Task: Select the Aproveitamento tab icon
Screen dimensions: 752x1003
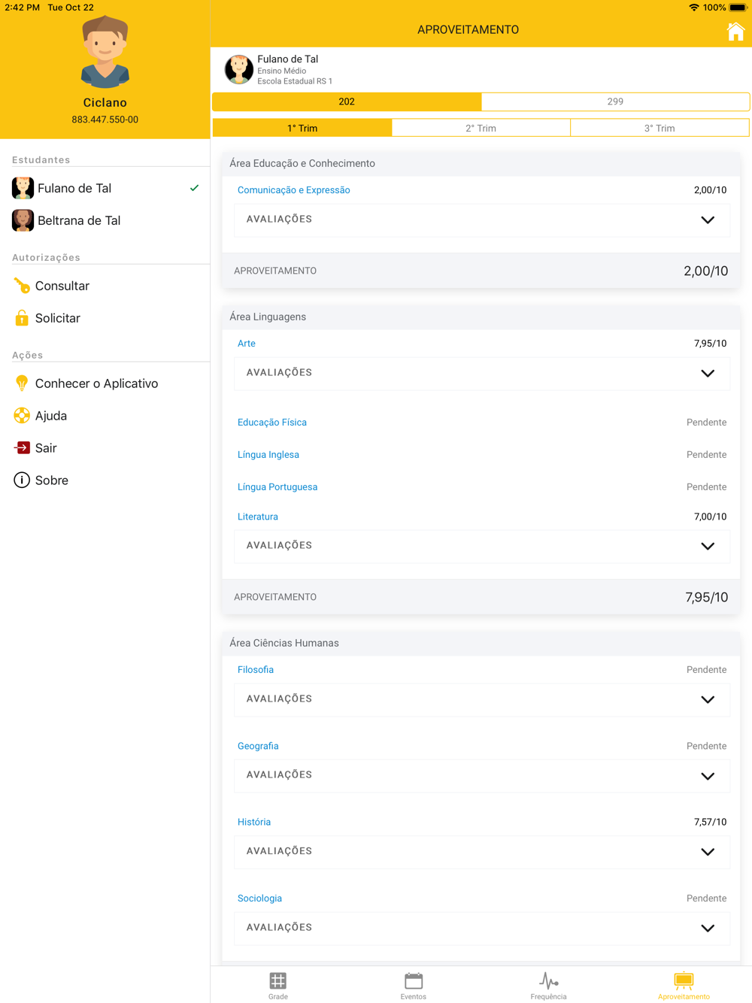Action: point(684,980)
